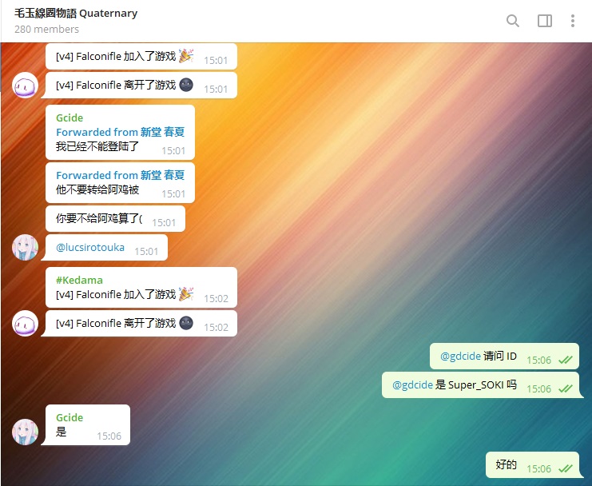Screen dimensions: 592x486
Task: Select message text 他不要转给阿鸡被
Action: (x=97, y=189)
